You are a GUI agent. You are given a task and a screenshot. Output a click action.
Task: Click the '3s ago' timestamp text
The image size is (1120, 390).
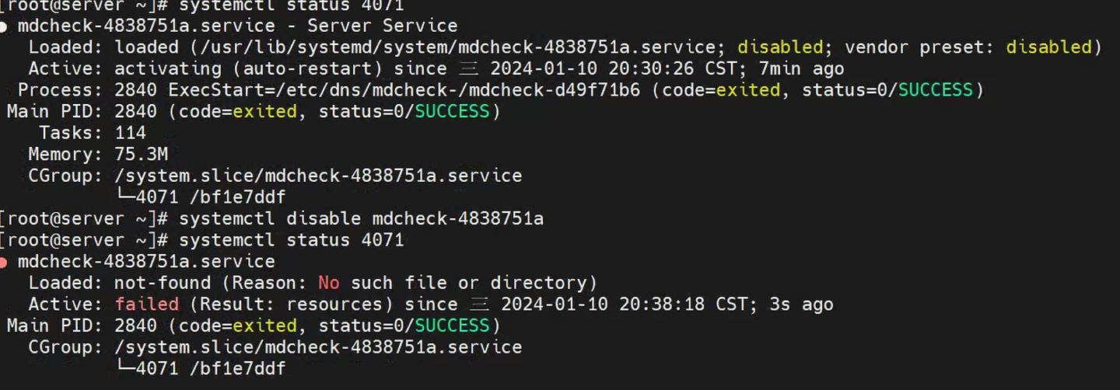[801, 305]
